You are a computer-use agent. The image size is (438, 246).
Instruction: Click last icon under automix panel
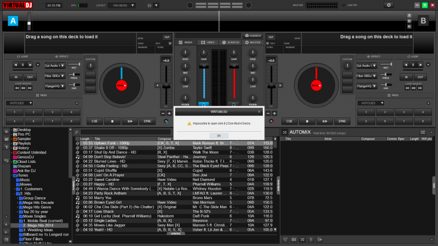pos(320,239)
